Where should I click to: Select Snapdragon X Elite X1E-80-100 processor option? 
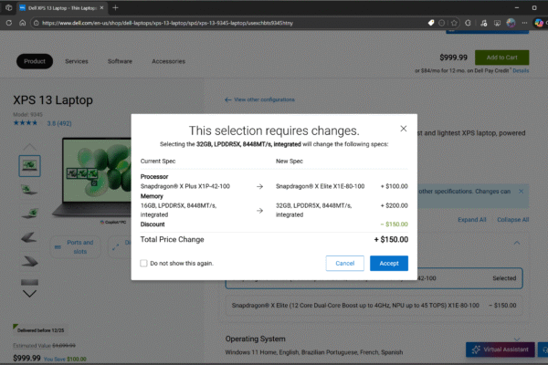coord(374,305)
